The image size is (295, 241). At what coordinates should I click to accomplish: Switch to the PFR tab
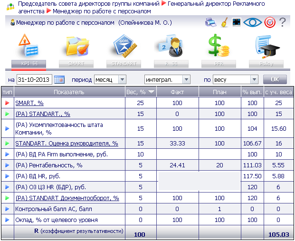219,64
